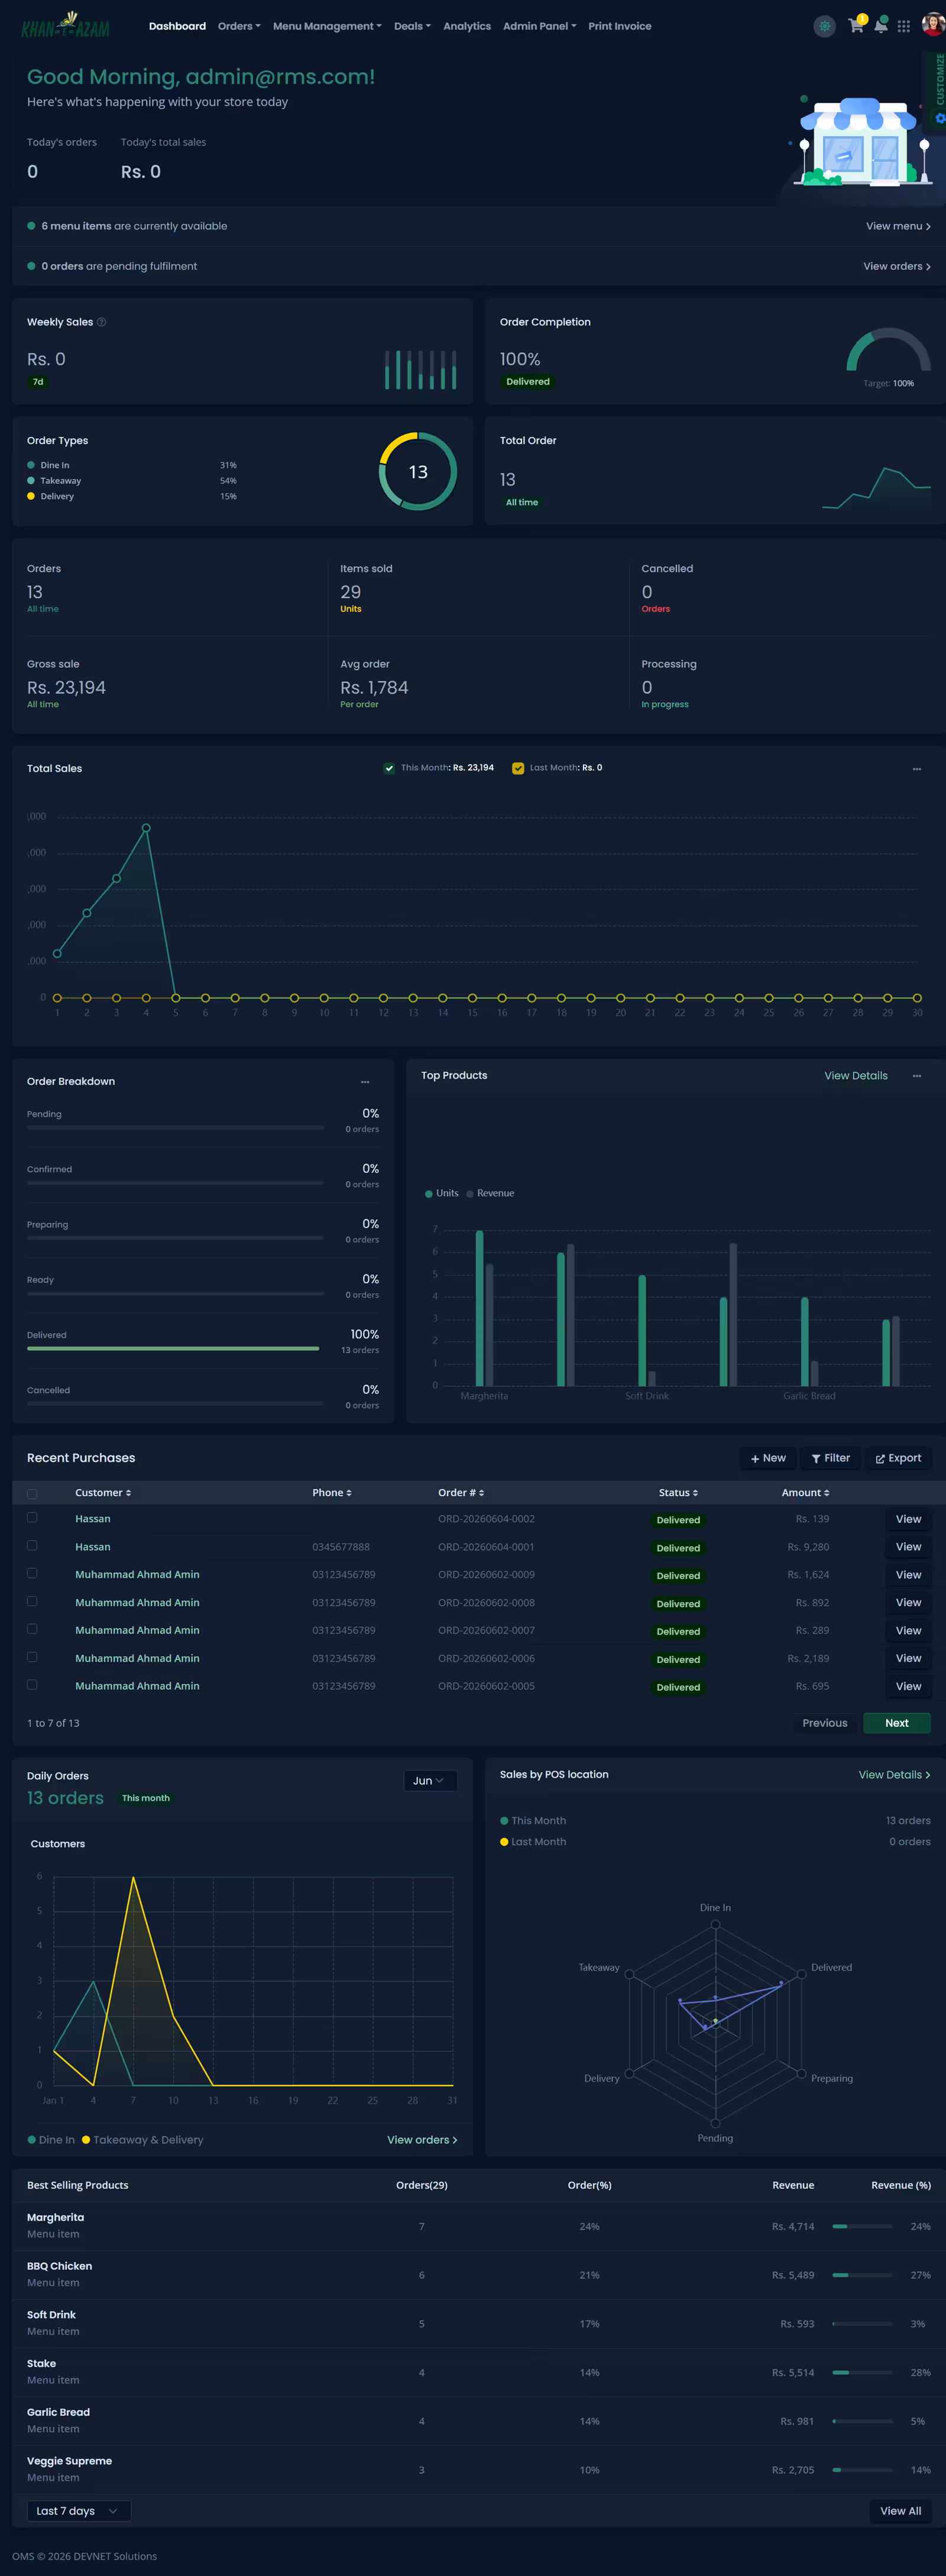The image size is (946, 2576).
Task: Expand the Menu Management dropdown menu
Action: [x=327, y=26]
